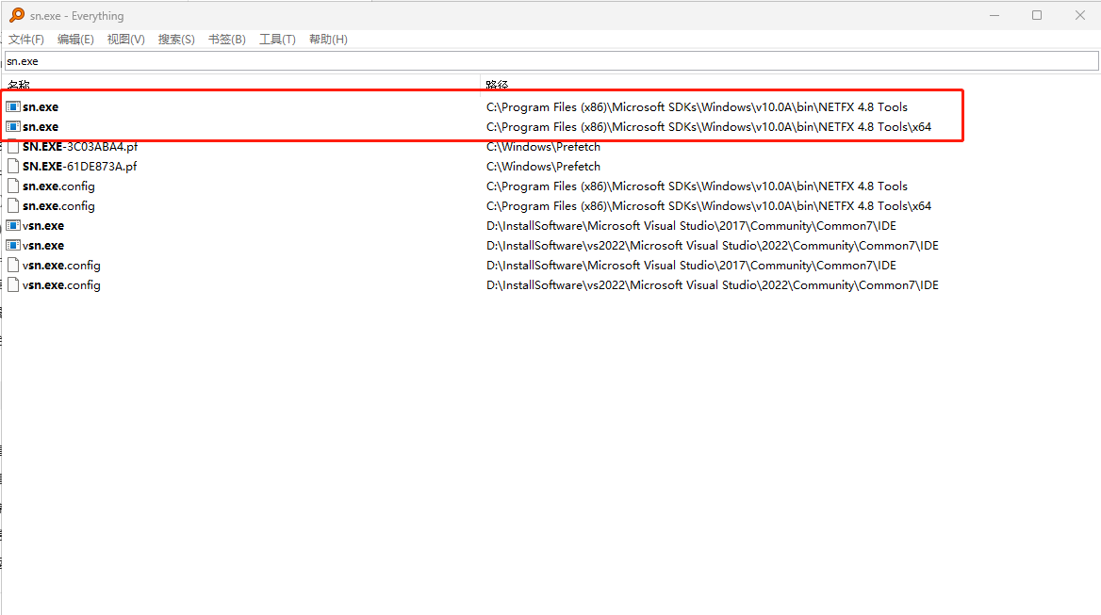Click C:\Windows\Prefetch path of SN.EXE-3C03ABA4.pf

(543, 147)
